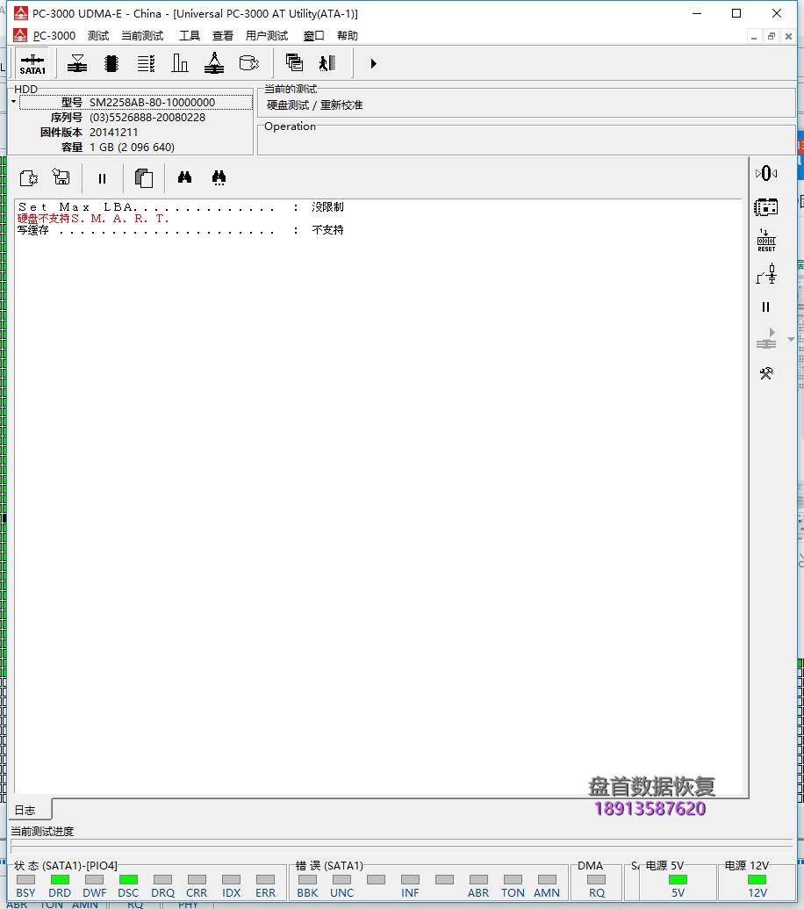Open the small dropdown arrow in right sidebar
804x909 pixels.
(x=791, y=339)
